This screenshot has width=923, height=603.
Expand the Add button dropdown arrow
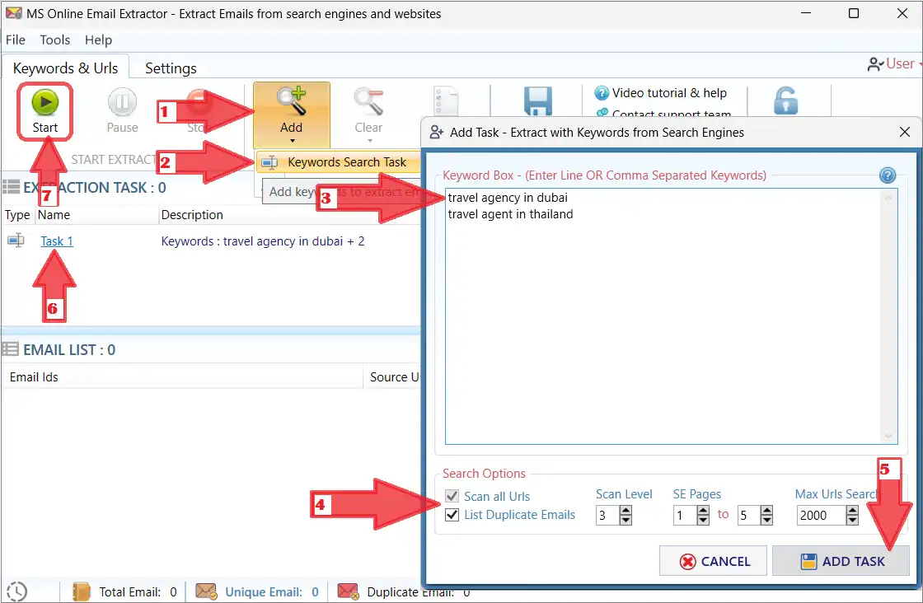(x=292, y=141)
